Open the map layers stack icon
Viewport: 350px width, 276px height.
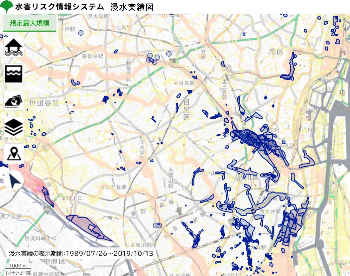[x=14, y=127]
